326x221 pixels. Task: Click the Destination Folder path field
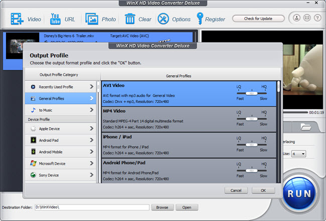click(x=92, y=207)
